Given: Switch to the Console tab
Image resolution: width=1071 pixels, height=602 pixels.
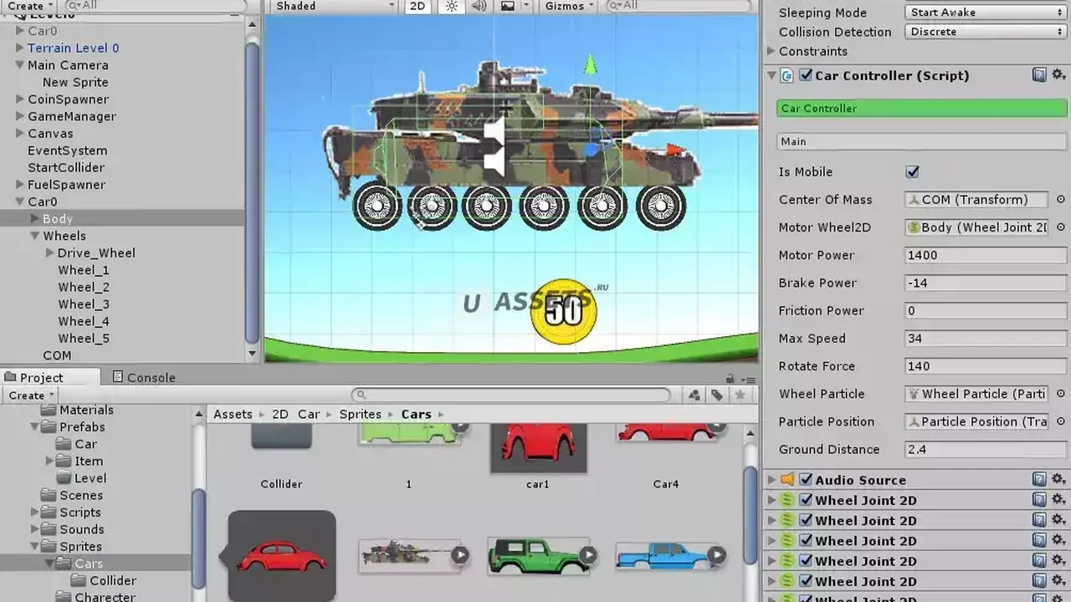Looking at the screenshot, I should tap(144, 378).
